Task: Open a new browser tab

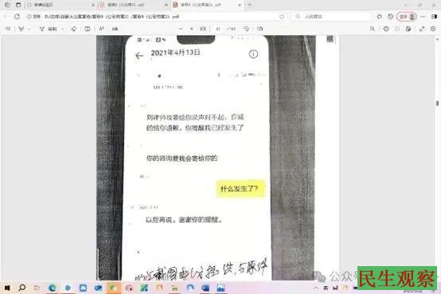Action: click(249, 5)
